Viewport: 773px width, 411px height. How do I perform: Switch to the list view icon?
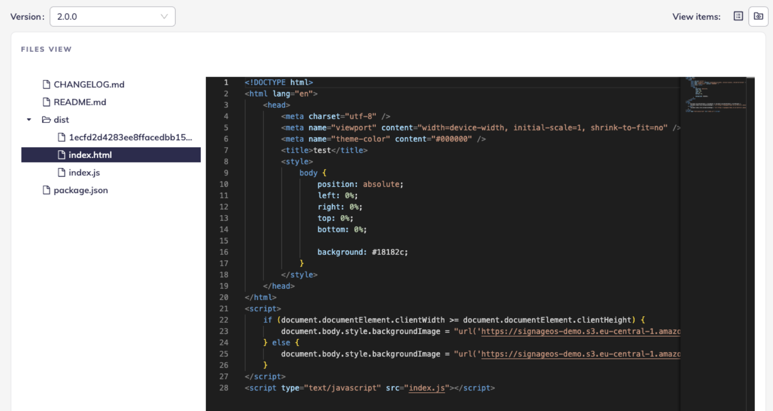[x=738, y=16]
